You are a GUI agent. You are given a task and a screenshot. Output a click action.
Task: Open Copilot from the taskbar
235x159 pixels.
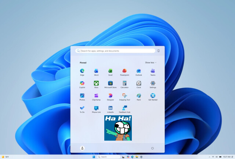pos(128,157)
